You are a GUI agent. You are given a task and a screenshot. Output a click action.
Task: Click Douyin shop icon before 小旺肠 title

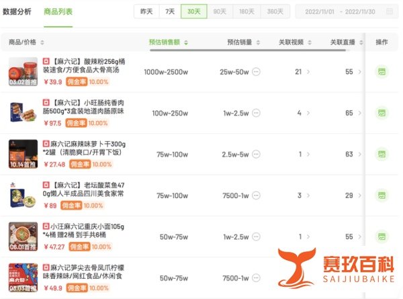[x=46, y=103]
